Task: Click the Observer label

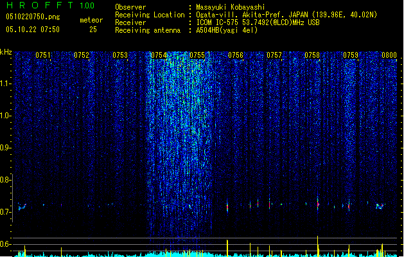Action: pyautogui.click(x=130, y=7)
